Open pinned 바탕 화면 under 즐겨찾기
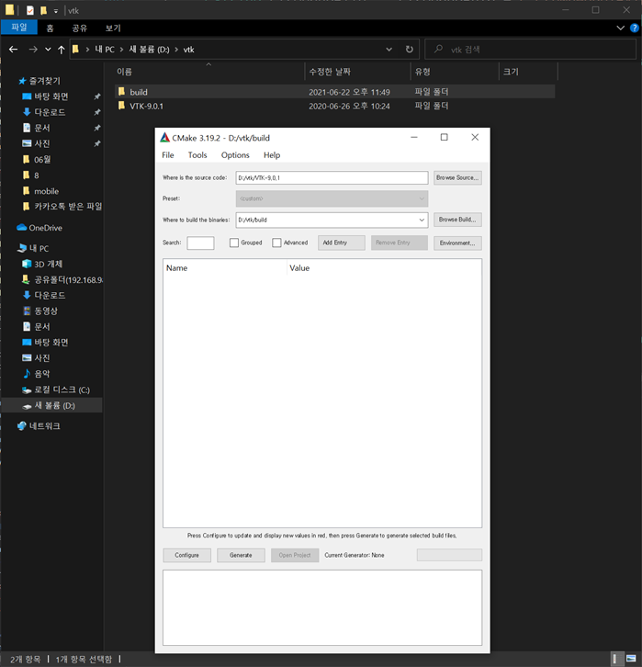 [x=45, y=96]
